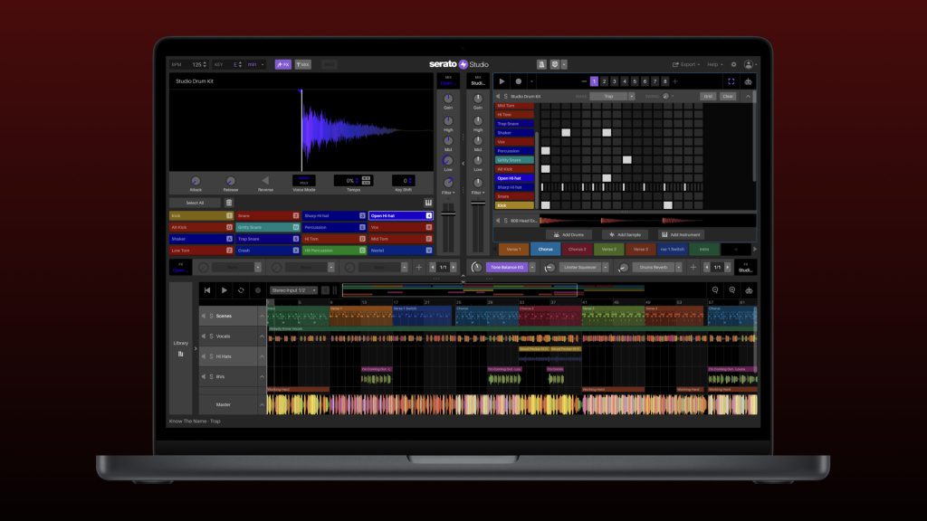
Task: Select pattern slot 4
Action: [x=625, y=81]
